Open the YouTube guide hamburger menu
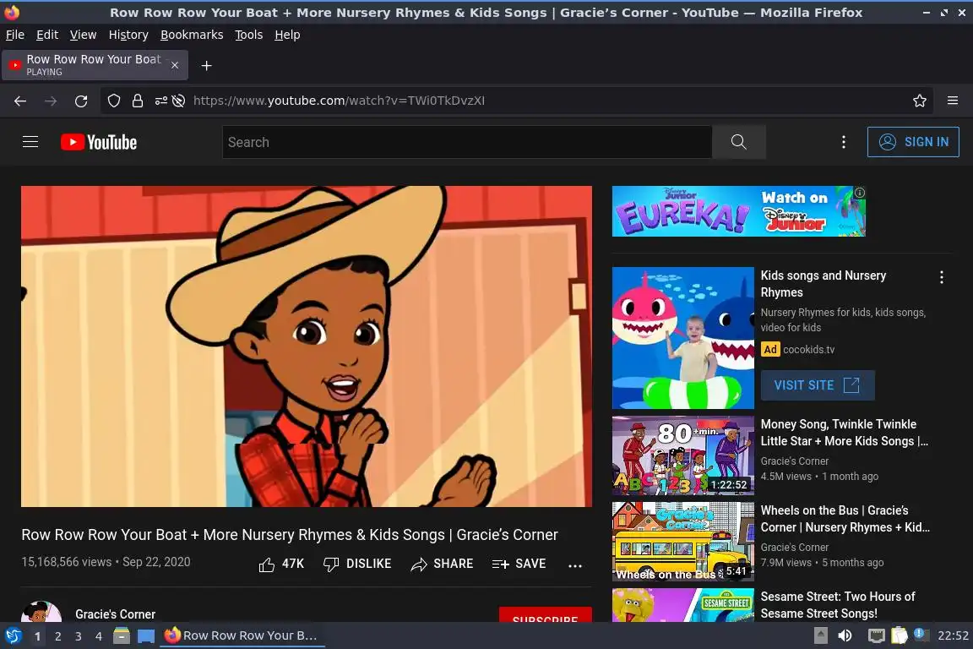The width and height of the screenshot is (973, 649). [x=30, y=142]
